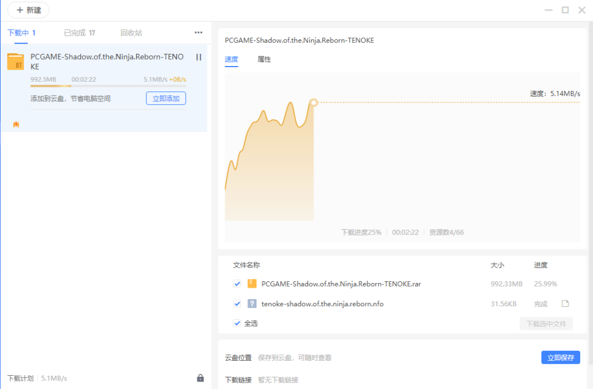Viewport: 593px width, 389px height.
Task: Uncheck the tenoke .nfo file checkbox
Action: [x=237, y=303]
